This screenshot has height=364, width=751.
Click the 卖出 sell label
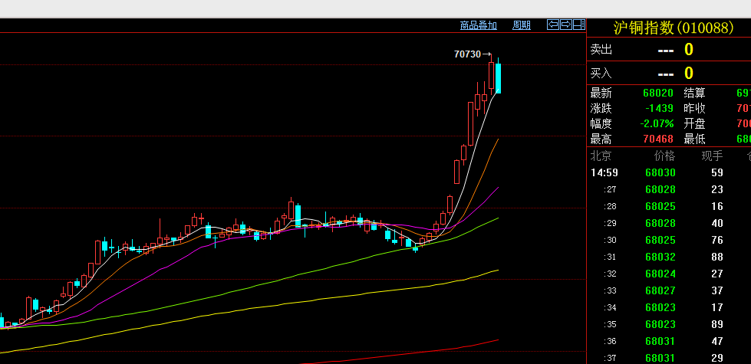point(601,49)
